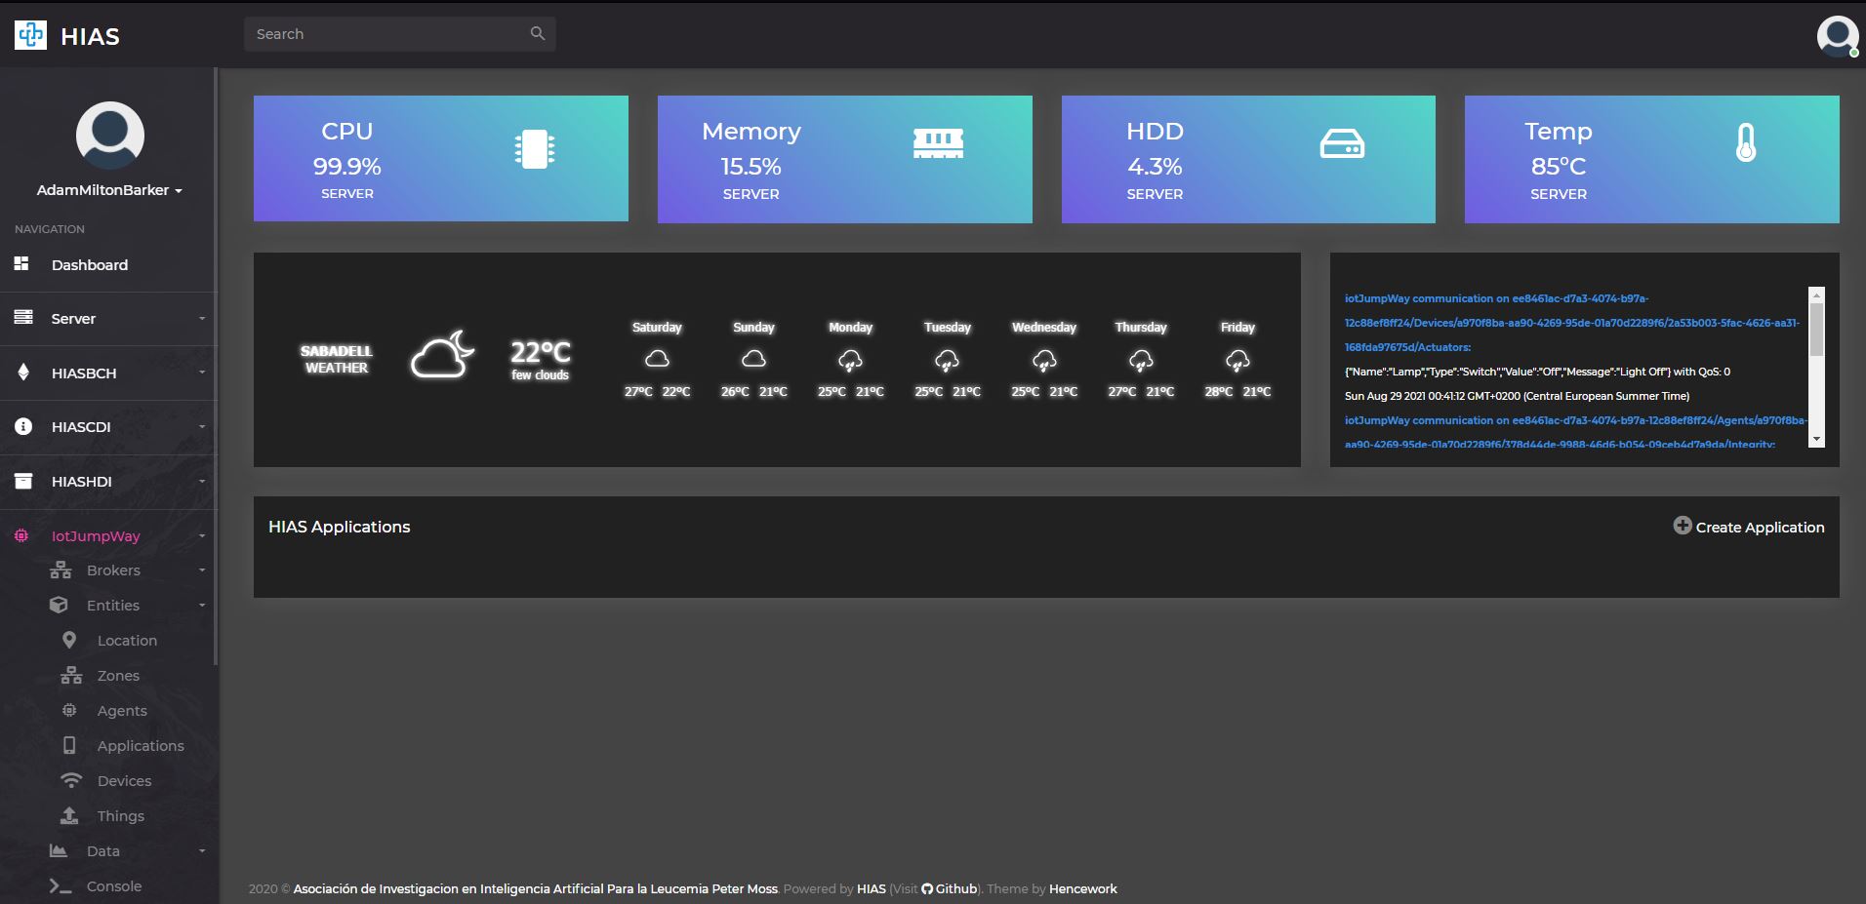
Task: Expand the Brokers submenu arrow
Action: point(202,570)
